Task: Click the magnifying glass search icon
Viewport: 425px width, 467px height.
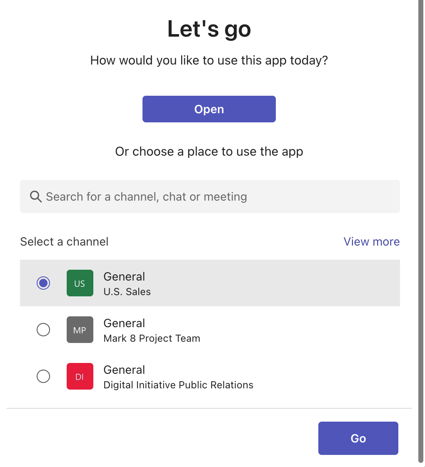Action: point(36,196)
